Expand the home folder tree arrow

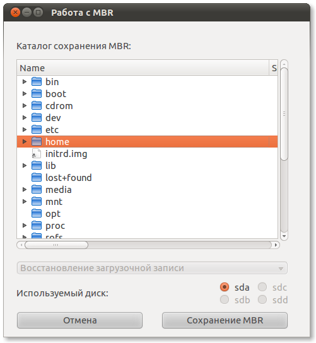(x=25, y=141)
